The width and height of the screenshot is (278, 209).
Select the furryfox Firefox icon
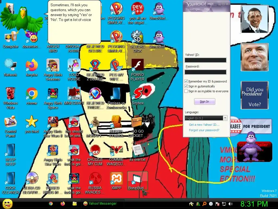[x=31, y=68]
